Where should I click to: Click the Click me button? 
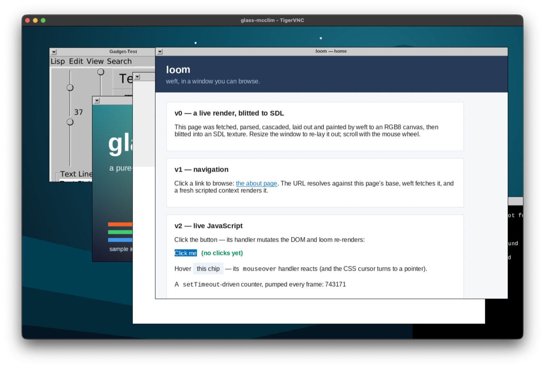point(186,253)
